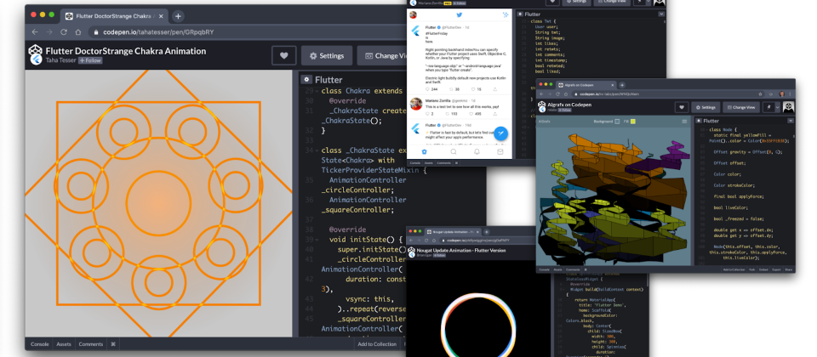The height and width of the screenshot is (357, 817).
Task: Bookmark the Algrafx page with the star icon
Action: pos(760,94)
